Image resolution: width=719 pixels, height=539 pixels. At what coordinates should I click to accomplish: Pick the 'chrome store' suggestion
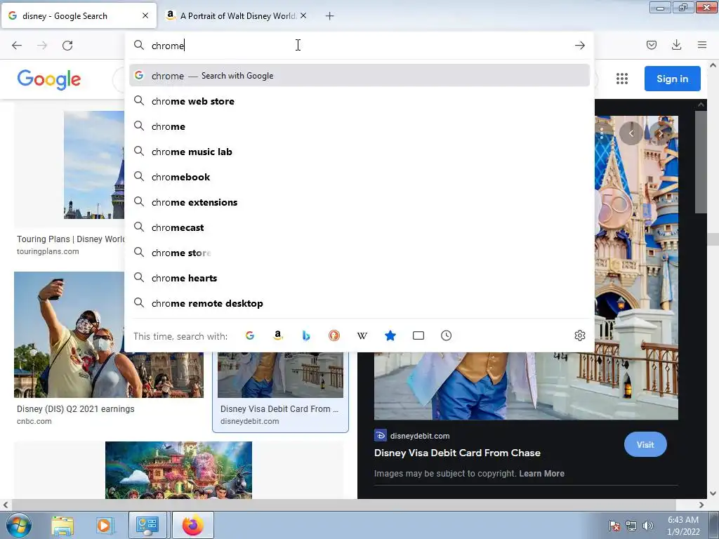tap(359, 253)
